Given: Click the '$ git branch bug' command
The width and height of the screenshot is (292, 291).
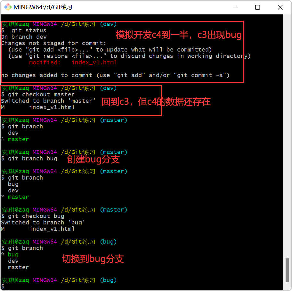Looking at the screenshot, I should point(29,158).
